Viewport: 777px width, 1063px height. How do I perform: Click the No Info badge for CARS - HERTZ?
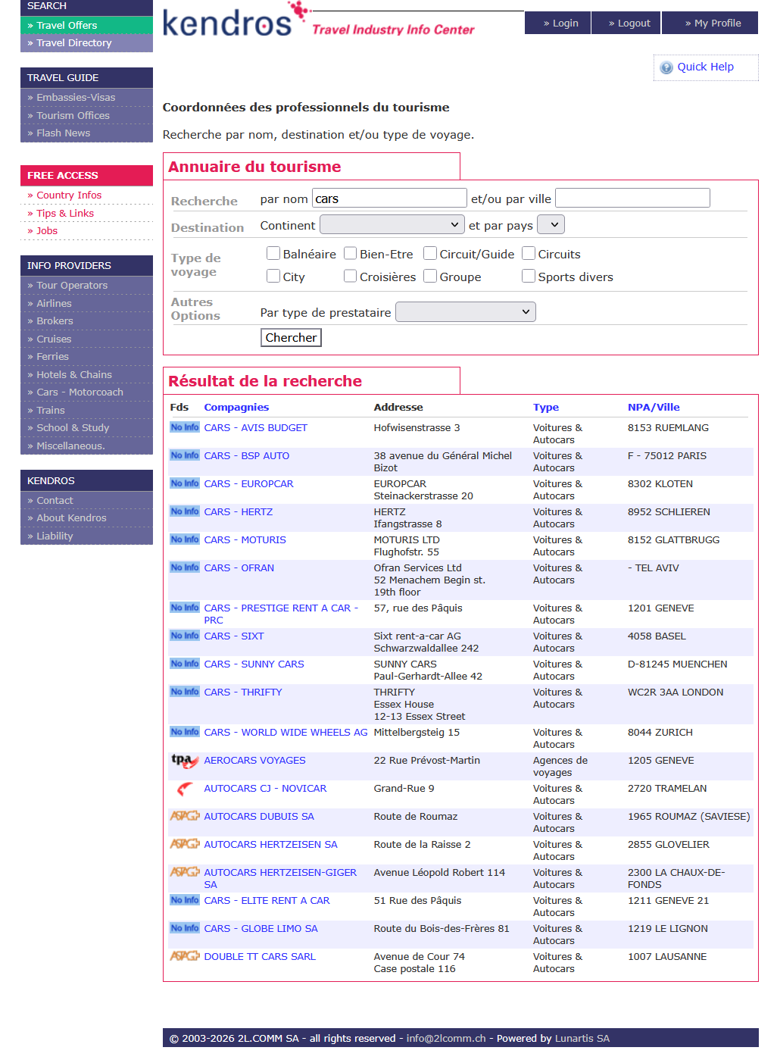point(185,511)
